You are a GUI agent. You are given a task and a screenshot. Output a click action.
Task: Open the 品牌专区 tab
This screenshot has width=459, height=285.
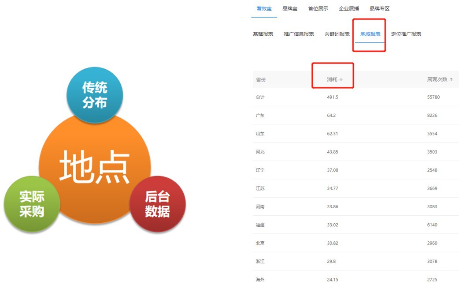[379, 9]
